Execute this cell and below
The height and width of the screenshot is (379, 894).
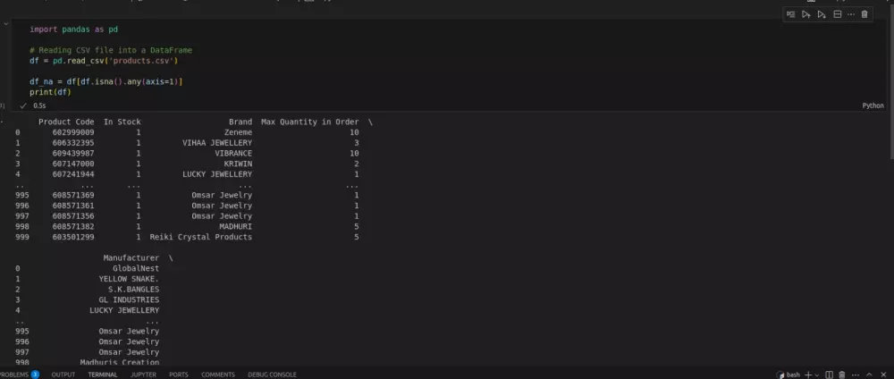pos(821,14)
